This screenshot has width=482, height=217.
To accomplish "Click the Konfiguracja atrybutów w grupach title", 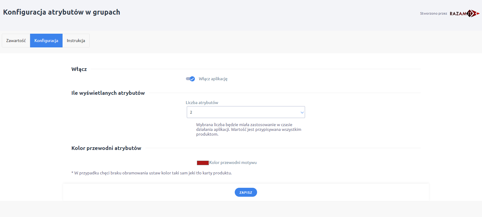I will coord(62,12).
